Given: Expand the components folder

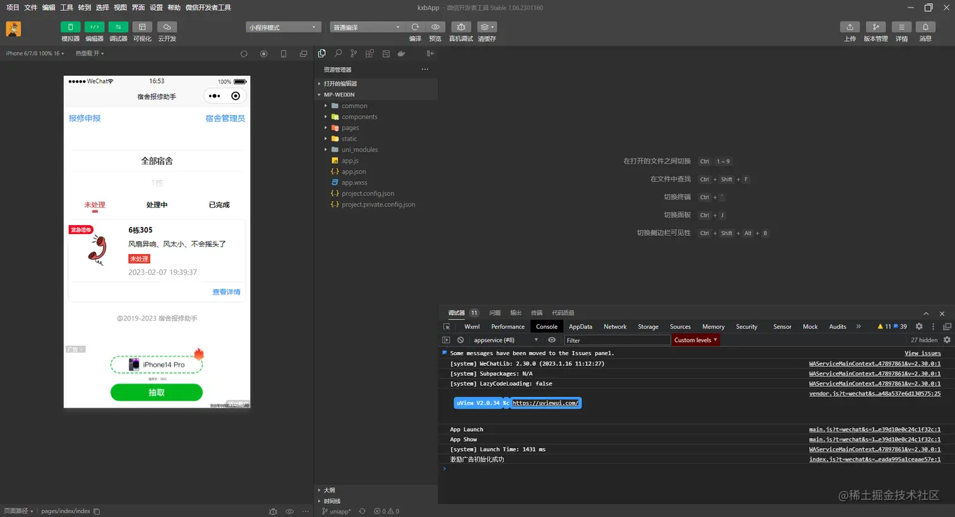Looking at the screenshot, I should point(376,117).
